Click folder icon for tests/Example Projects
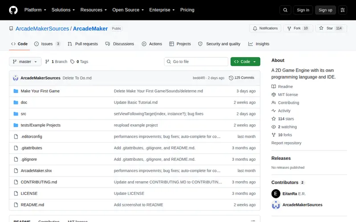The width and height of the screenshot is (356, 222). coord(16,125)
